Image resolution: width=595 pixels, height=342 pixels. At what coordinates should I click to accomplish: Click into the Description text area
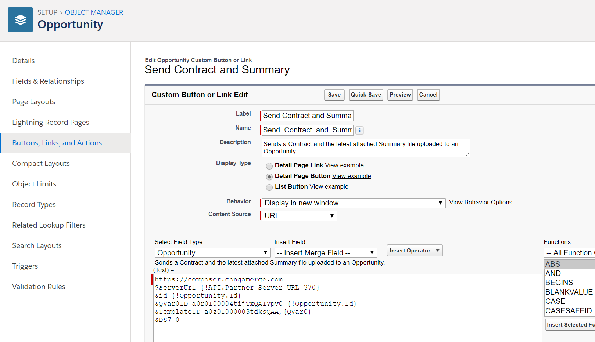(365, 148)
